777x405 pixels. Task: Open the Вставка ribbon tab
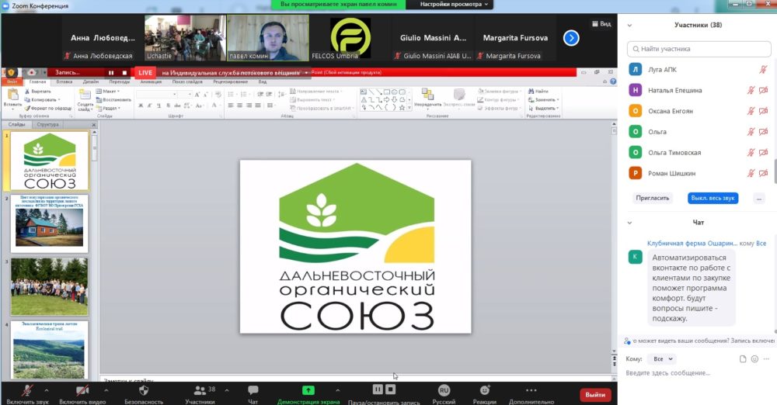(x=64, y=81)
